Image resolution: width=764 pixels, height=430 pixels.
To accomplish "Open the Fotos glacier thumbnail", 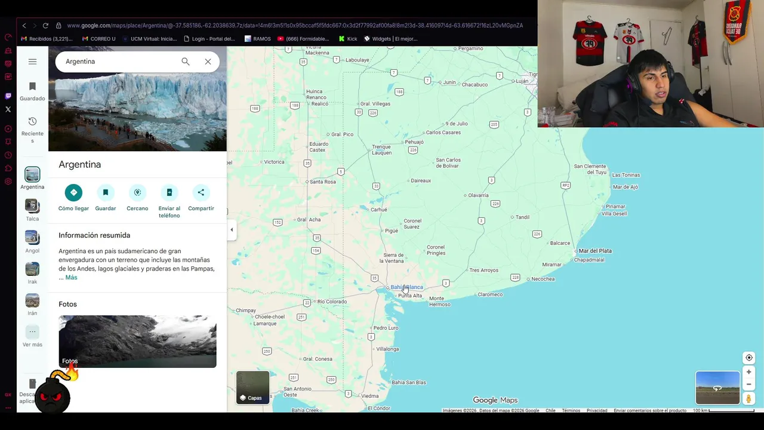I will click(x=137, y=341).
